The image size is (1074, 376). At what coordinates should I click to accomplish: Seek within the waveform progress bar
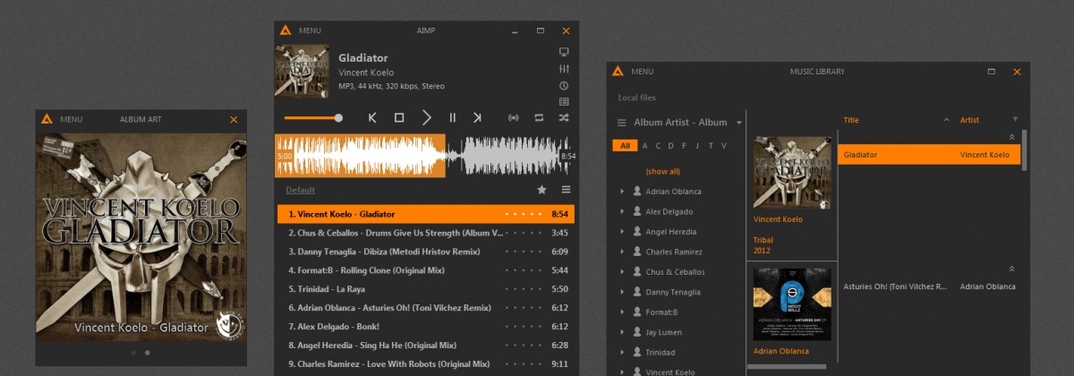pyautogui.click(x=425, y=156)
